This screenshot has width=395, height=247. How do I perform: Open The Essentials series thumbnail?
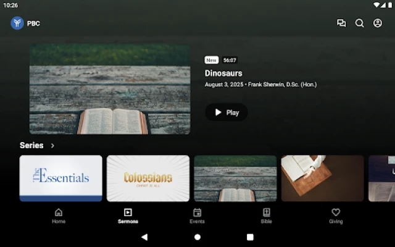(x=61, y=178)
